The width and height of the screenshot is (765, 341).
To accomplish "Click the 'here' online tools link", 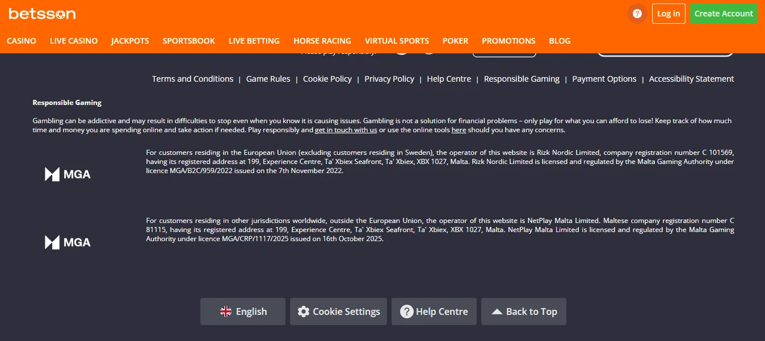I will point(459,130).
